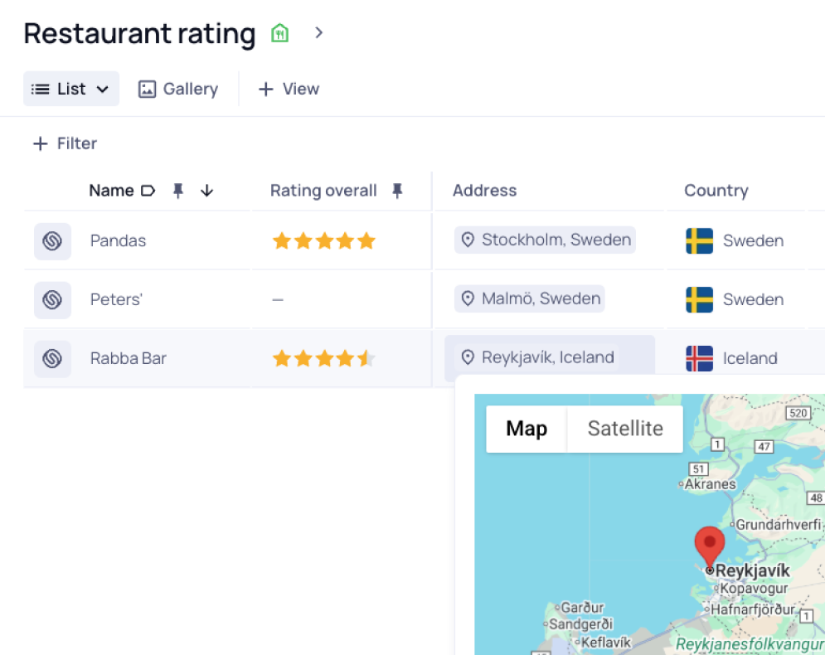Toggle pin on the Name column

[177, 191]
